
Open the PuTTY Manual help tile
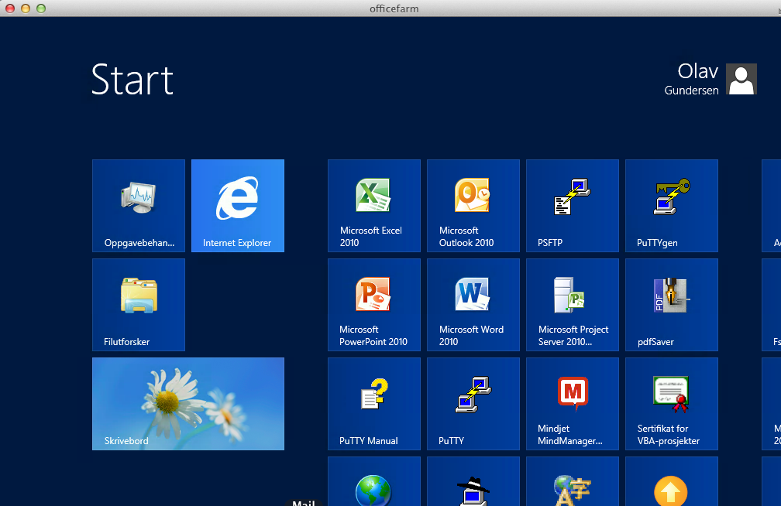click(374, 404)
